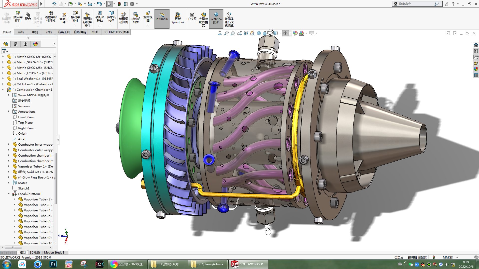
Task: Expand the Mates folder in the tree
Action: coord(9,183)
